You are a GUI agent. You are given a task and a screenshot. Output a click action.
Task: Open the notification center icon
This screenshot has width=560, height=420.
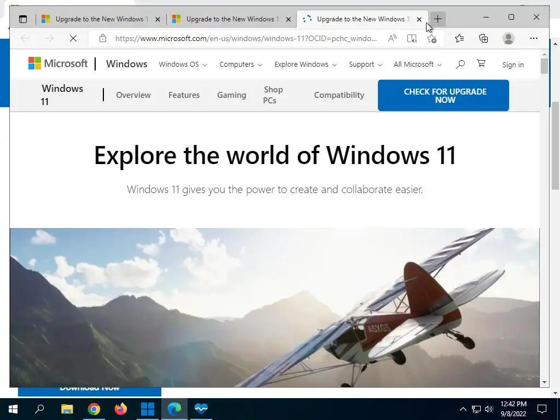coord(542,409)
